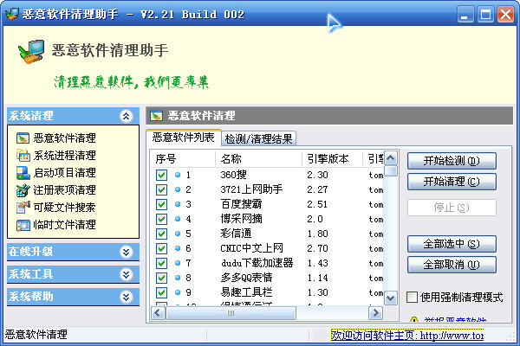Viewport: 520px width, 346px height.
Task: Click the 注册表项清理 sidebar icon
Action: coord(23,189)
